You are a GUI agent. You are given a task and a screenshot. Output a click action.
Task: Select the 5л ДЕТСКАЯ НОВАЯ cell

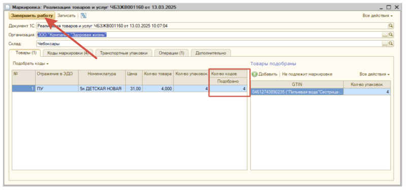[102, 89]
